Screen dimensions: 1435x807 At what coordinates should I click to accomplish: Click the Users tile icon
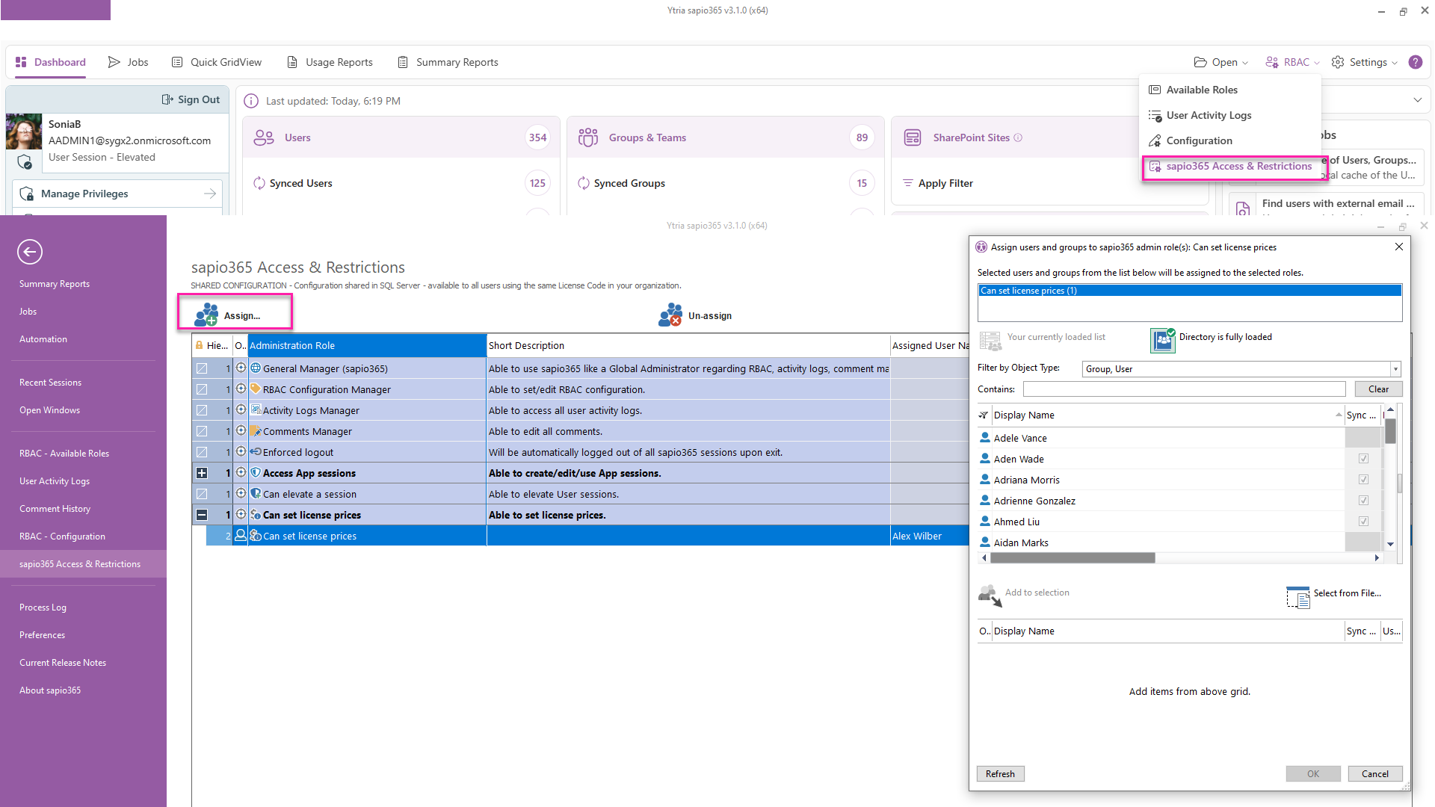click(x=264, y=137)
